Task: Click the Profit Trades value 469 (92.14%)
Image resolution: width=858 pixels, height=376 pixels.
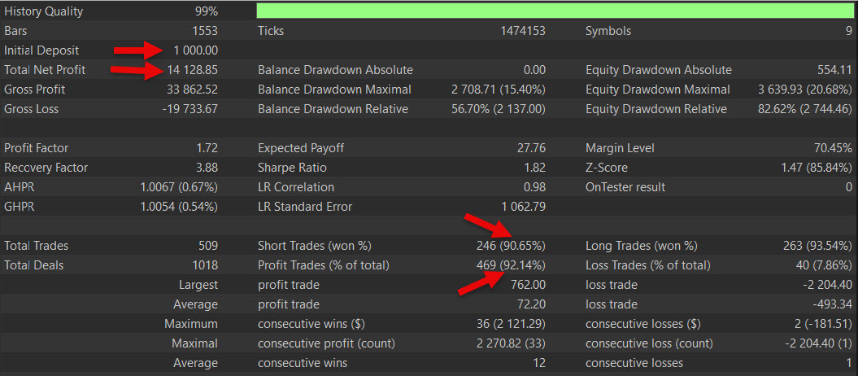Action: click(x=511, y=266)
